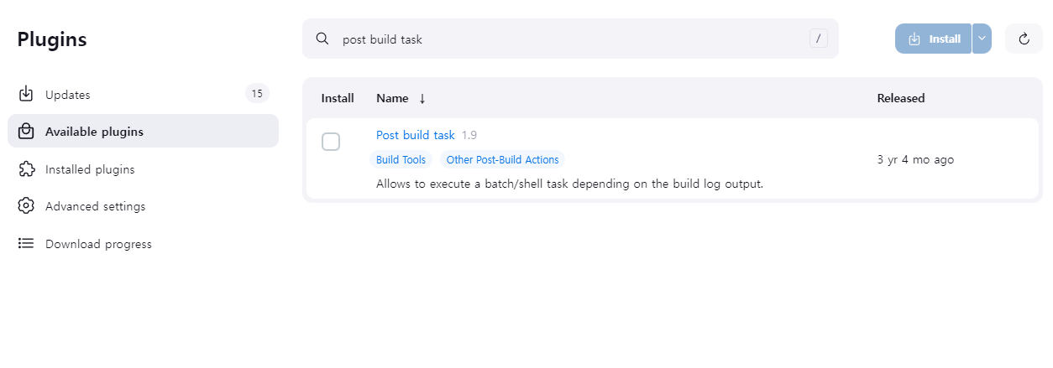Click the Advanced settings gear icon
The image size is (1053, 368).
[x=26, y=206]
